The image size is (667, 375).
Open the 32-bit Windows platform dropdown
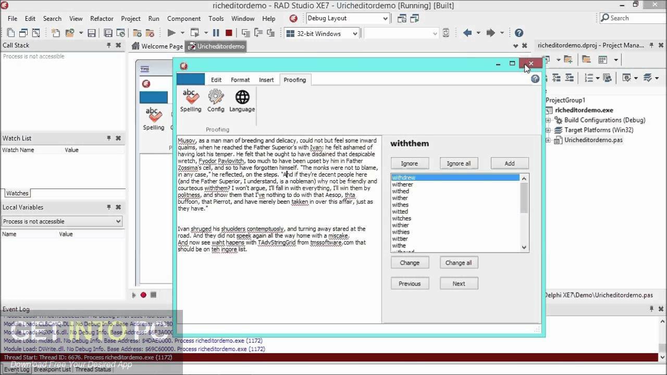coord(355,33)
